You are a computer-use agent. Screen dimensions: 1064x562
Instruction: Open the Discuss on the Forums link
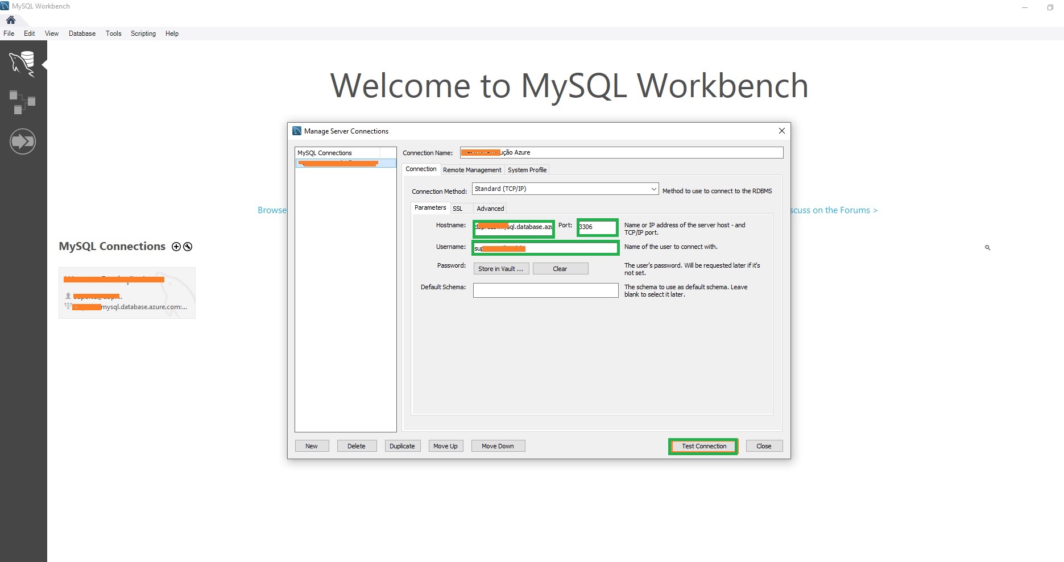tap(834, 210)
